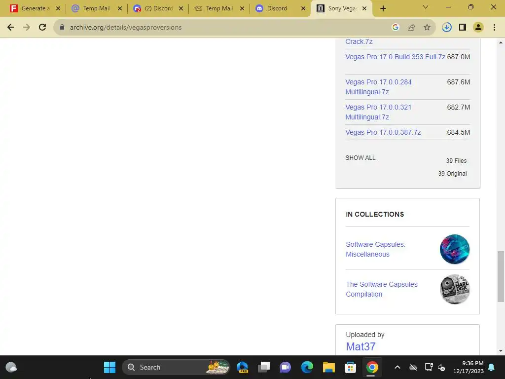Download Vegas Pro 17.0.0.387.7z

coord(383,132)
